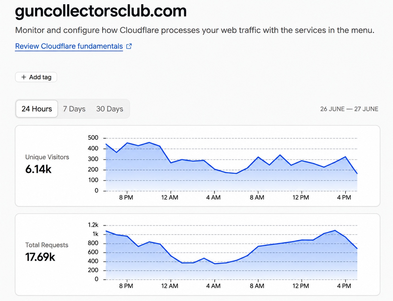This screenshot has width=393, height=301.
Task: Click the guncollectorsclub.com heading
Action: tap(101, 11)
